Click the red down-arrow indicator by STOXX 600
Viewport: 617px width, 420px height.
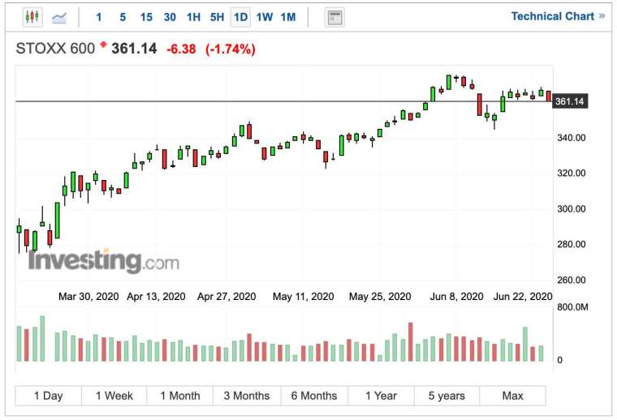tap(103, 45)
